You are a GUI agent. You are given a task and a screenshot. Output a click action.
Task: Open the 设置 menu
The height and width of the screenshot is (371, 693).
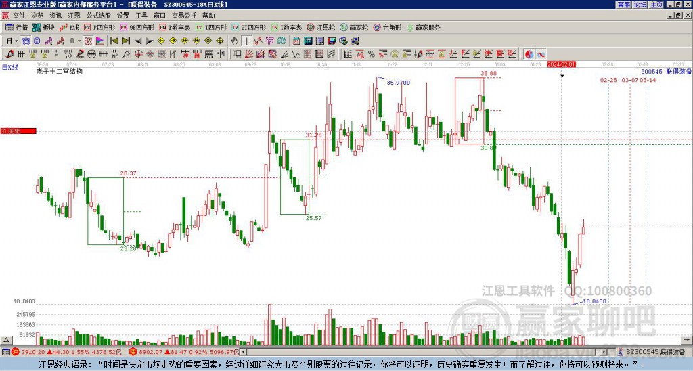[123, 16]
